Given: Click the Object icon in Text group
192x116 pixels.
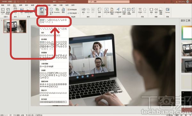Looking at the screenshot, I should [133, 10].
